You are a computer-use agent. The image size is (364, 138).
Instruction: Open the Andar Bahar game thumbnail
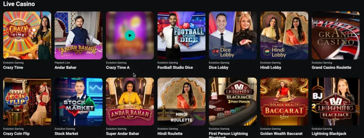pos(78,35)
